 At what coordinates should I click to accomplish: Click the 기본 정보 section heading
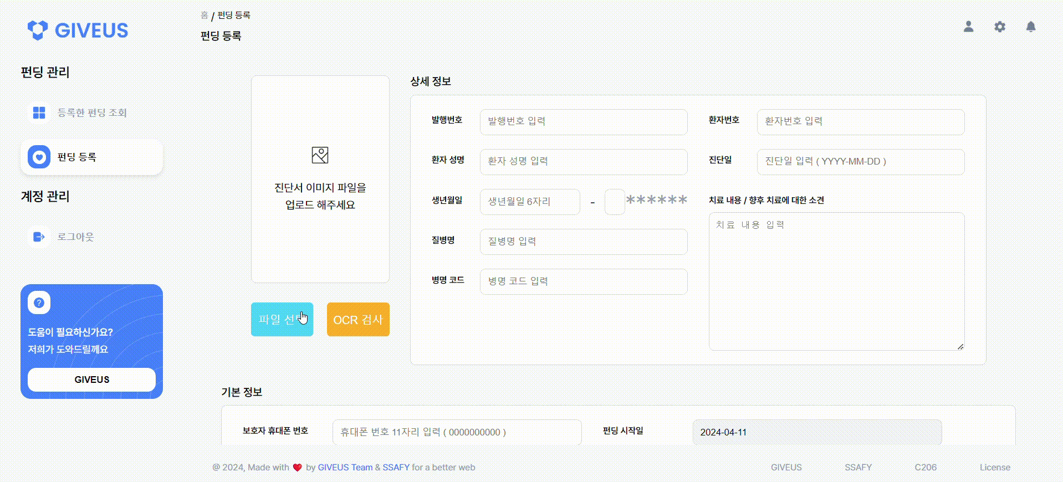(242, 392)
